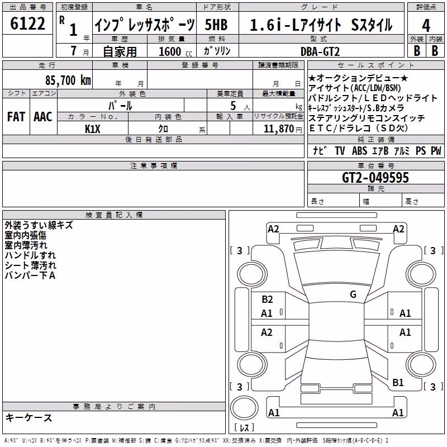Viewport: 447px width, 447px height.
Task: Select the chassis number GT2-049595
Action: pos(375,178)
